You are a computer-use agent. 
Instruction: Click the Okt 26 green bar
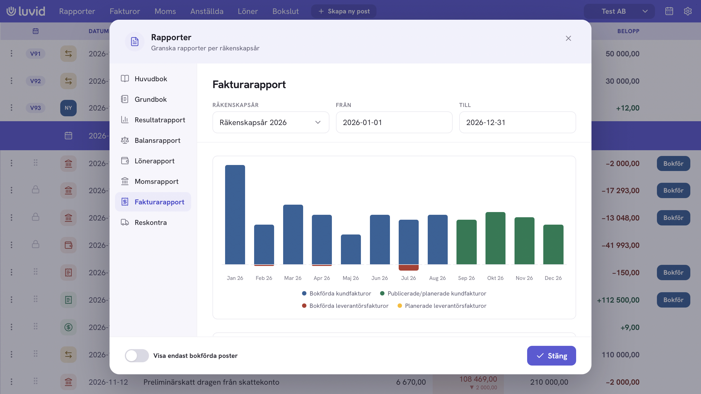495,238
